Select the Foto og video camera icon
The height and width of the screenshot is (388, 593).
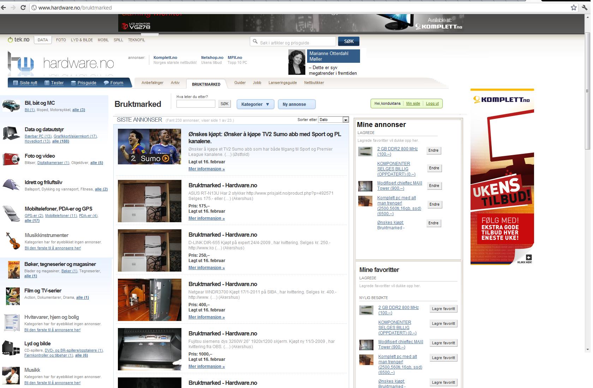[x=11, y=159]
